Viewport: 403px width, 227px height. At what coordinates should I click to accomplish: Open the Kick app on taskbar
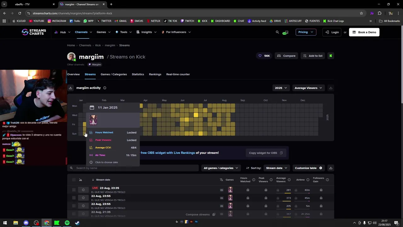(57, 223)
